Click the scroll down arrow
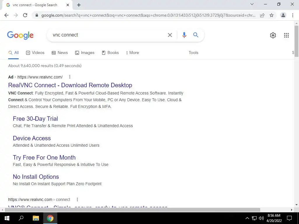This screenshot has width=299, height=224. 296,205
